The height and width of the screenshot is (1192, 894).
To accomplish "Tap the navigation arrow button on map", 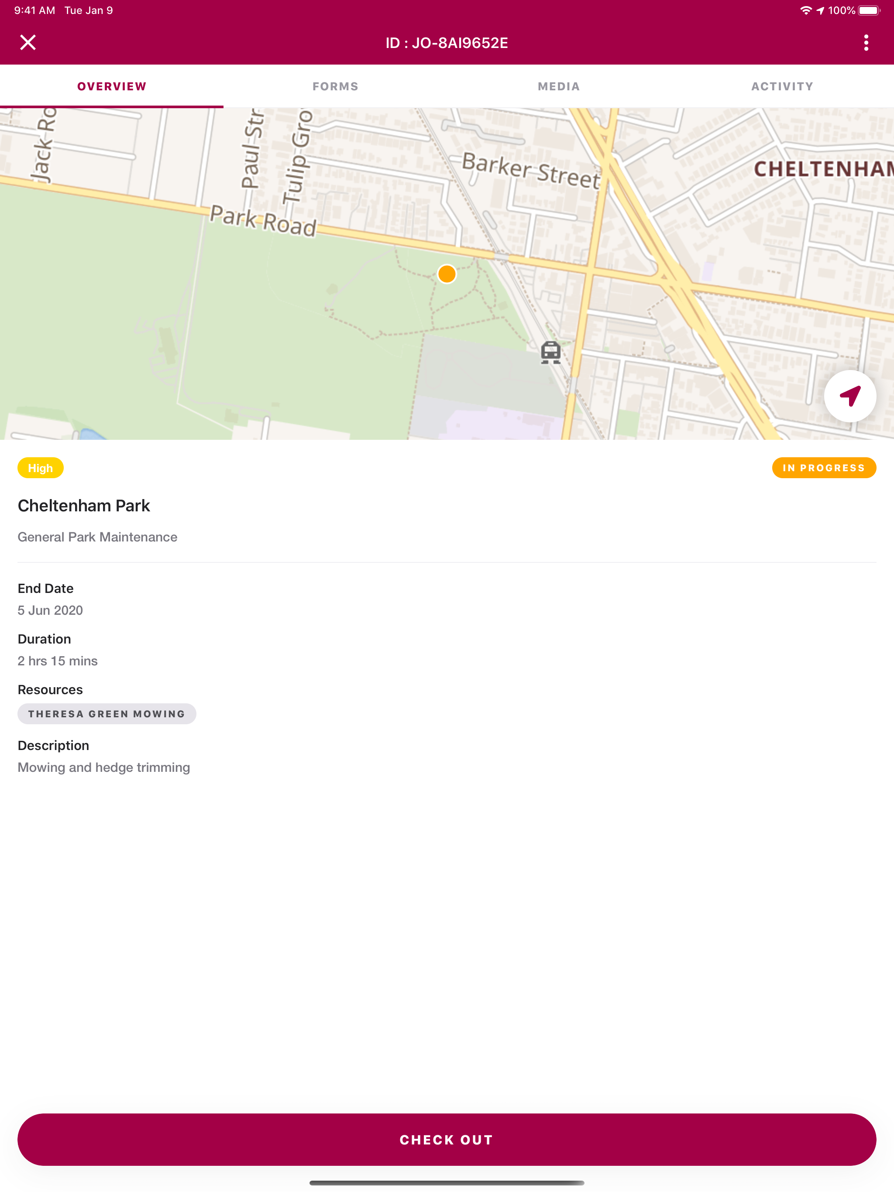I will coord(850,396).
